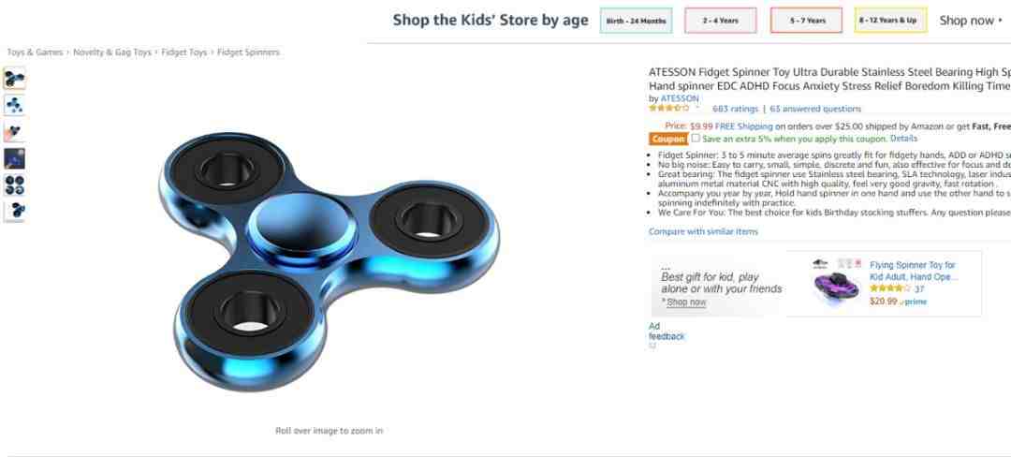Click the purple Flying Spinner ad image
The height and width of the screenshot is (457, 1011).
coord(837,282)
